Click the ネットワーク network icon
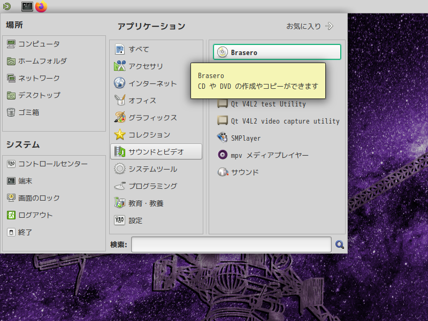428x321 pixels. (x=11, y=78)
